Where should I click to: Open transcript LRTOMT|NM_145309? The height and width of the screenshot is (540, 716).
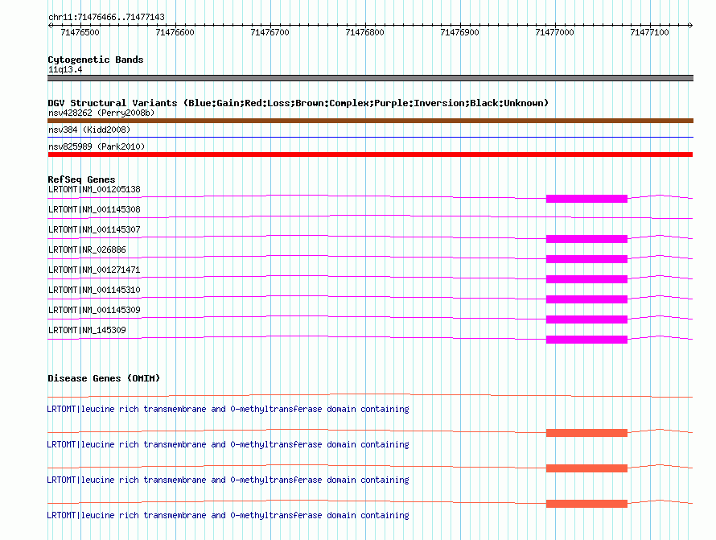(x=87, y=330)
